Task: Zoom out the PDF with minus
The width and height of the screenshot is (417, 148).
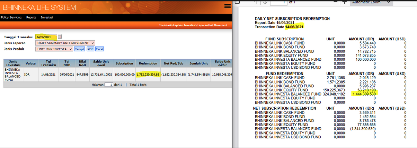Action: pos(335,2)
